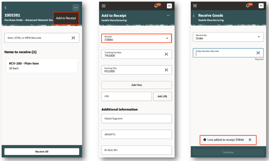
Task: Edit the Packing Slip PS1000 field
Action: 137,70
